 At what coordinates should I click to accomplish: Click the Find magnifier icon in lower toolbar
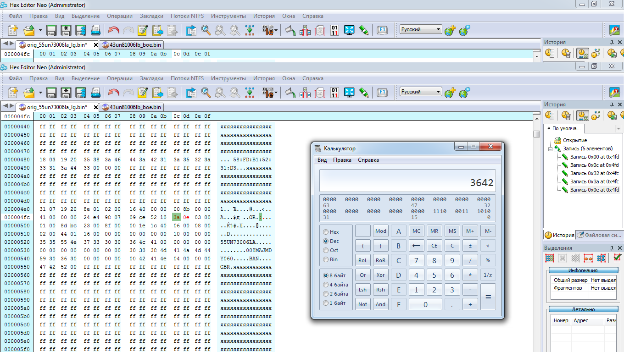click(x=206, y=93)
